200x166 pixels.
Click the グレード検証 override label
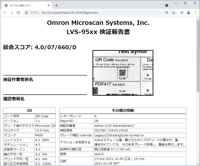[x=76, y=135]
